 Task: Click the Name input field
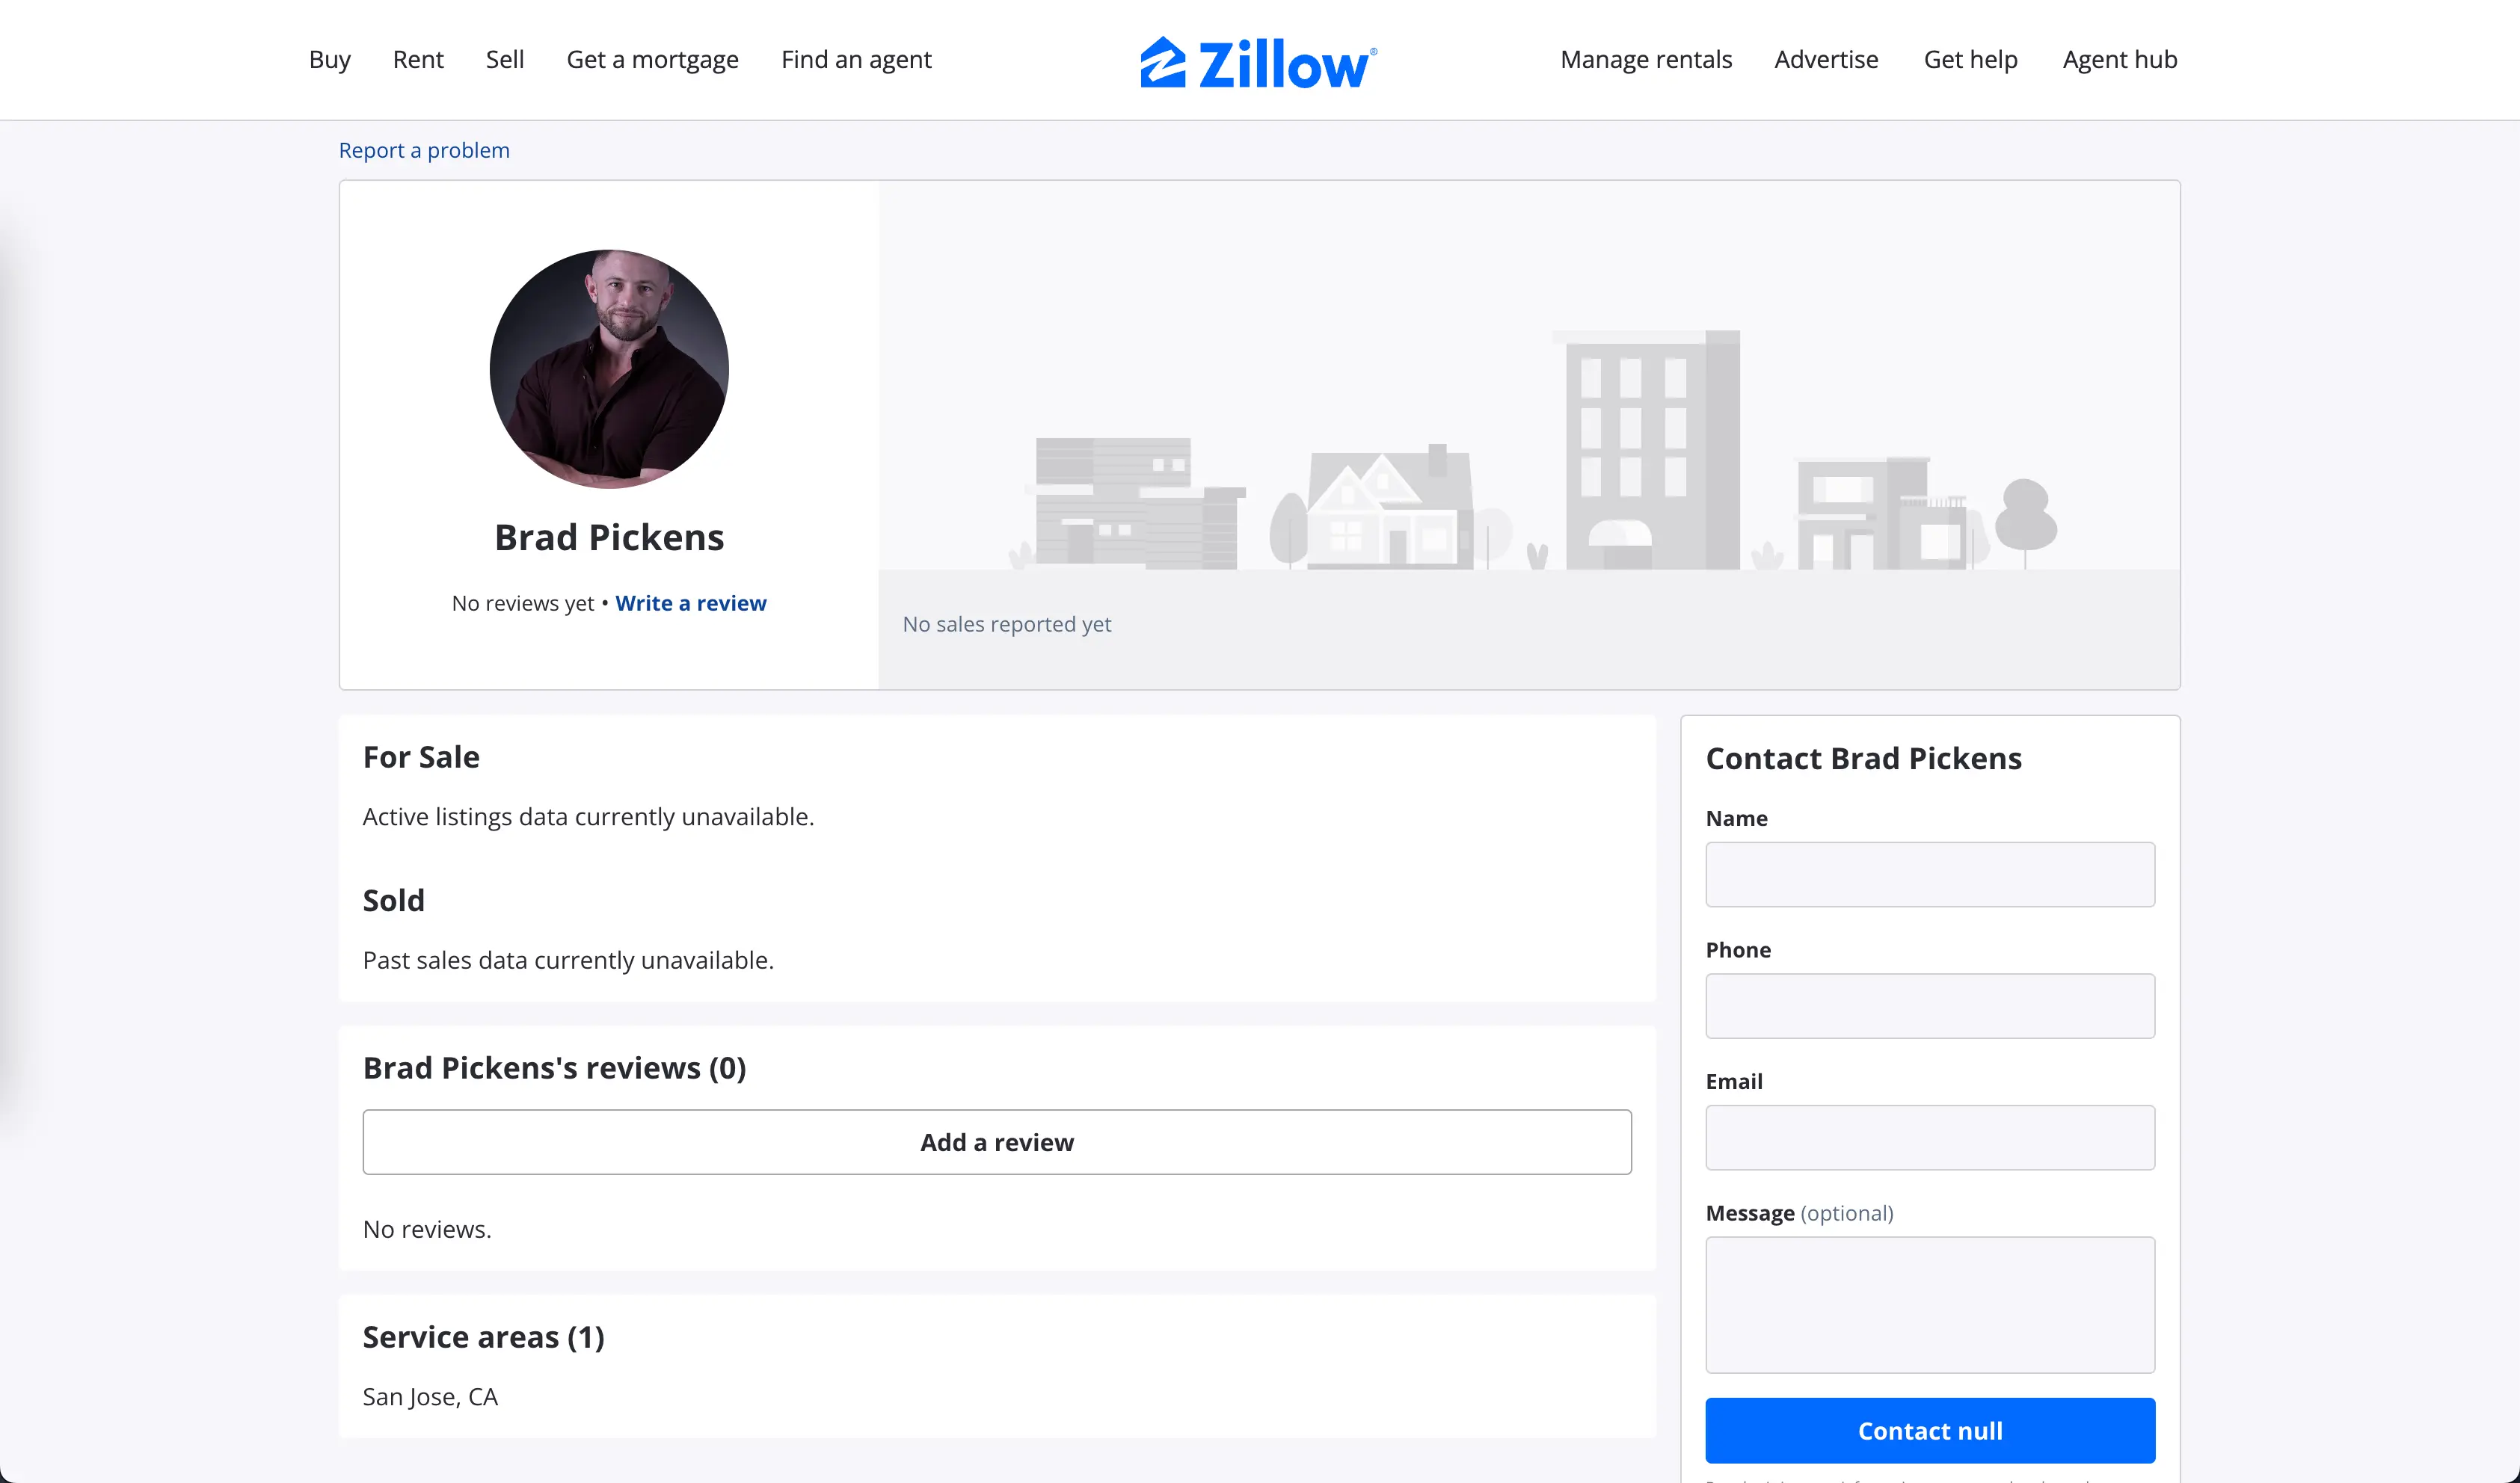1929,875
